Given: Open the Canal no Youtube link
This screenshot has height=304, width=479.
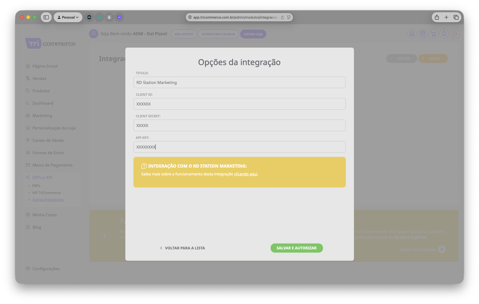Looking at the screenshot, I should pos(417,250).
